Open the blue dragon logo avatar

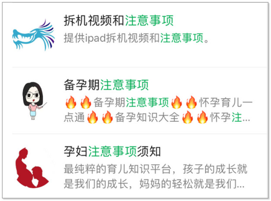[34, 35]
